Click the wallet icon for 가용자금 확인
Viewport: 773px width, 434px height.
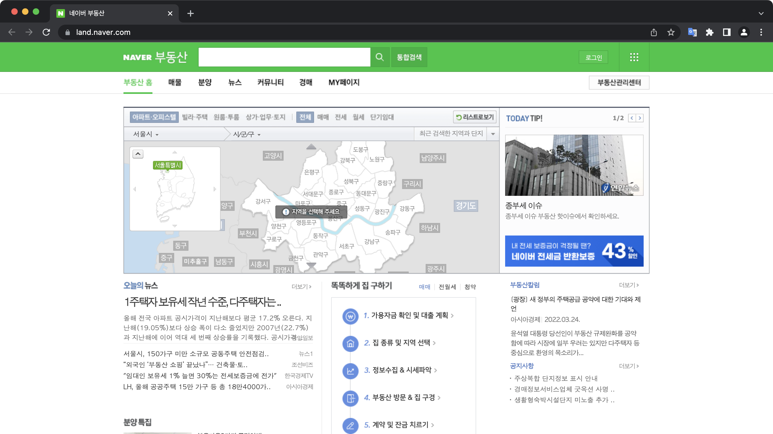(x=350, y=316)
